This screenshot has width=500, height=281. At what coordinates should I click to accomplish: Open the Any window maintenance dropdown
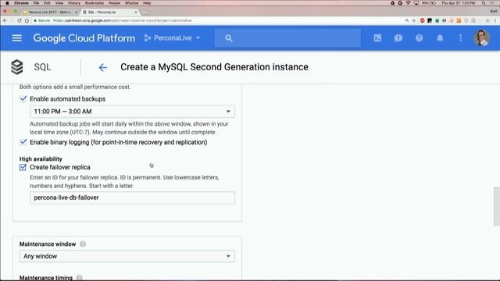coord(127,256)
